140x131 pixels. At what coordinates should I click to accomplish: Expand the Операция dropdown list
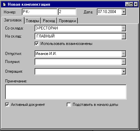[124, 71]
